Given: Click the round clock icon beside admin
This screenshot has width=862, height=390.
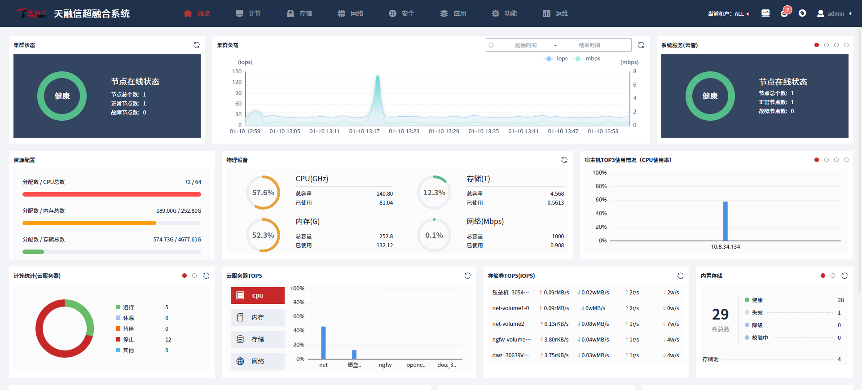Looking at the screenshot, I should pos(802,13).
